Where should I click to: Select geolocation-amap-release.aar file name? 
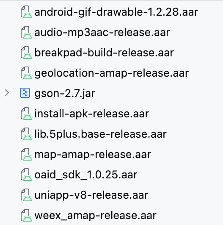112,73
